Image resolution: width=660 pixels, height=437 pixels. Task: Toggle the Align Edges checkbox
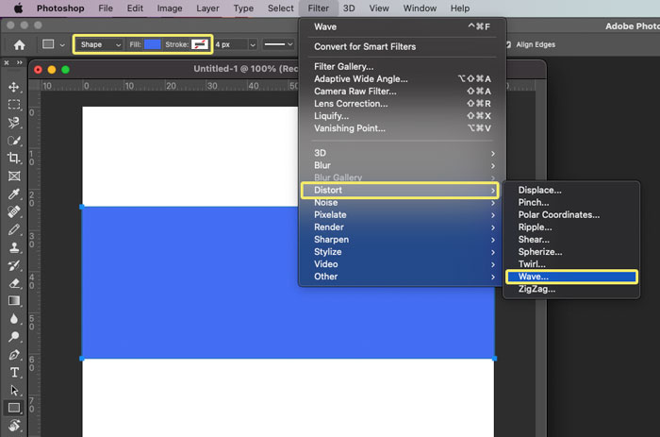pos(508,44)
